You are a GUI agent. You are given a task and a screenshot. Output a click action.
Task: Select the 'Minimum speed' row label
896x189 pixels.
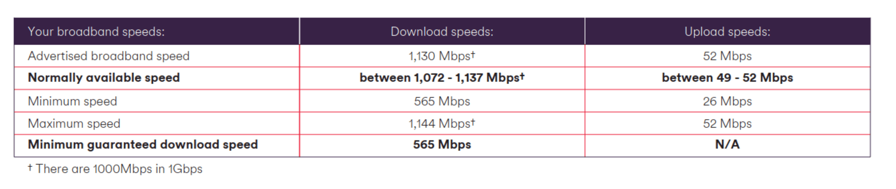click(x=72, y=101)
